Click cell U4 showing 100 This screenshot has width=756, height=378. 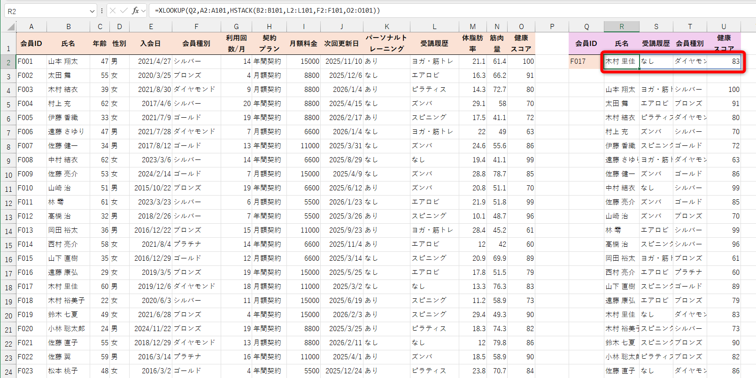tap(724, 90)
